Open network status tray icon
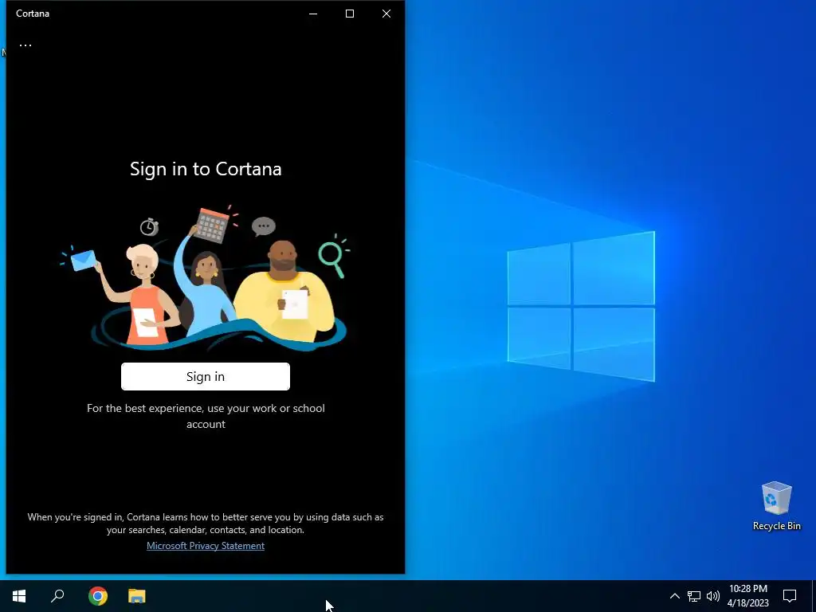 [694, 596]
